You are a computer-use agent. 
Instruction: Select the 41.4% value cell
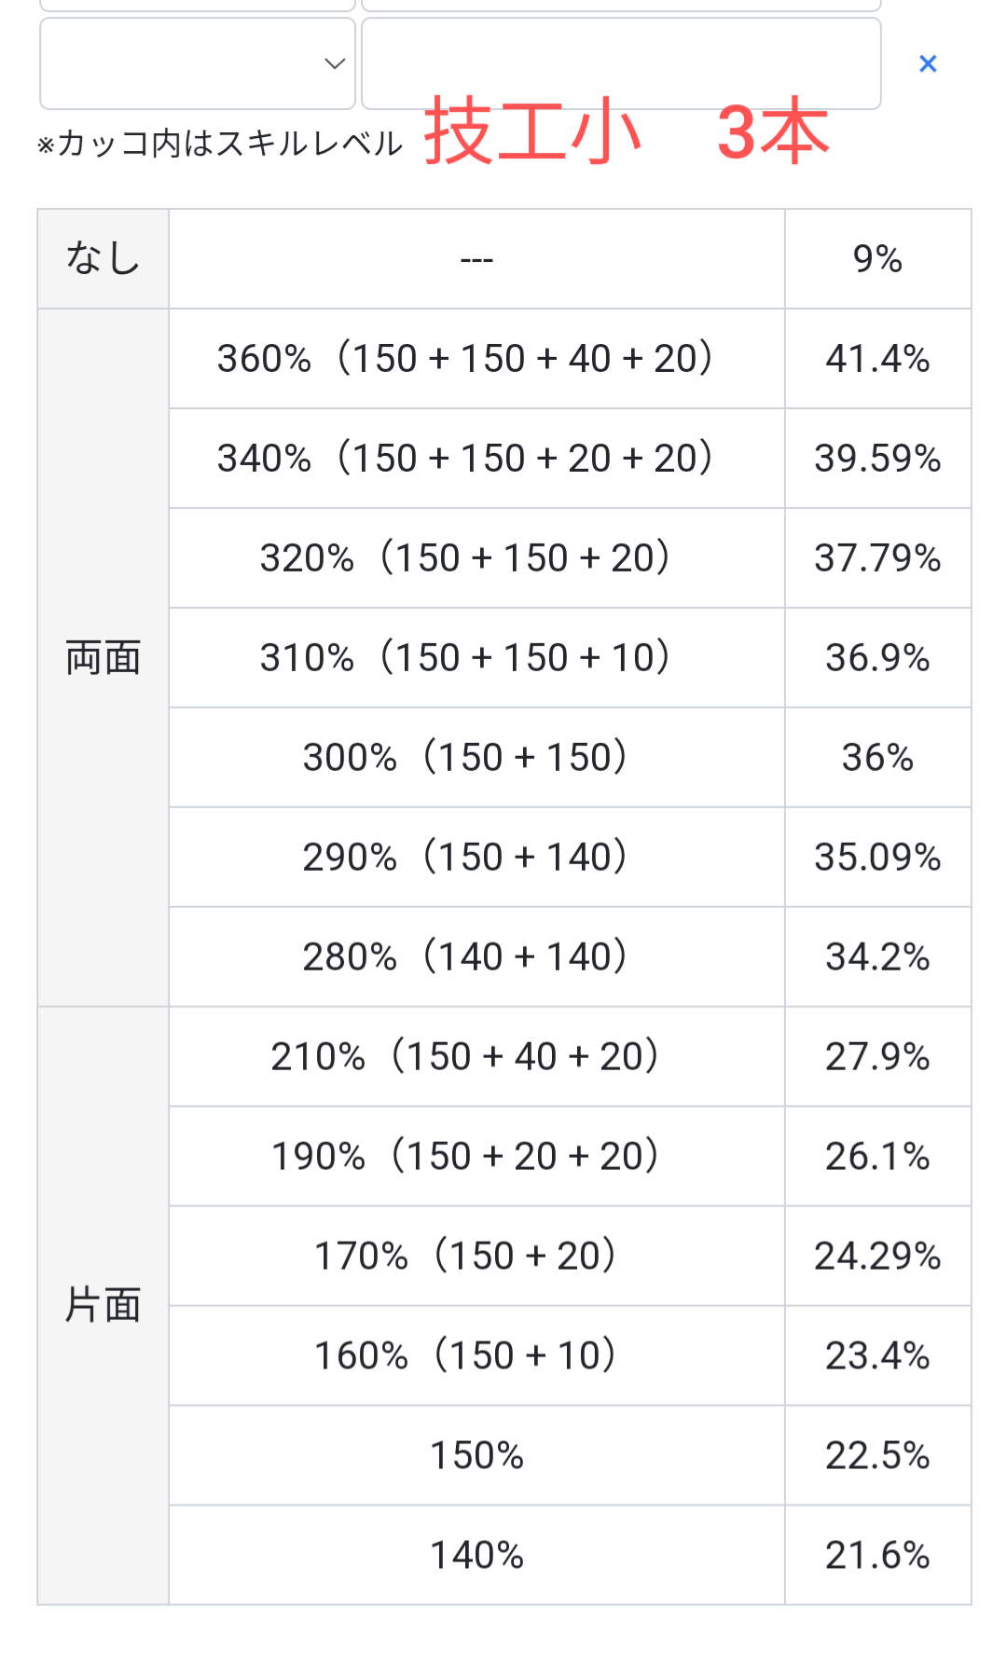[x=877, y=358]
